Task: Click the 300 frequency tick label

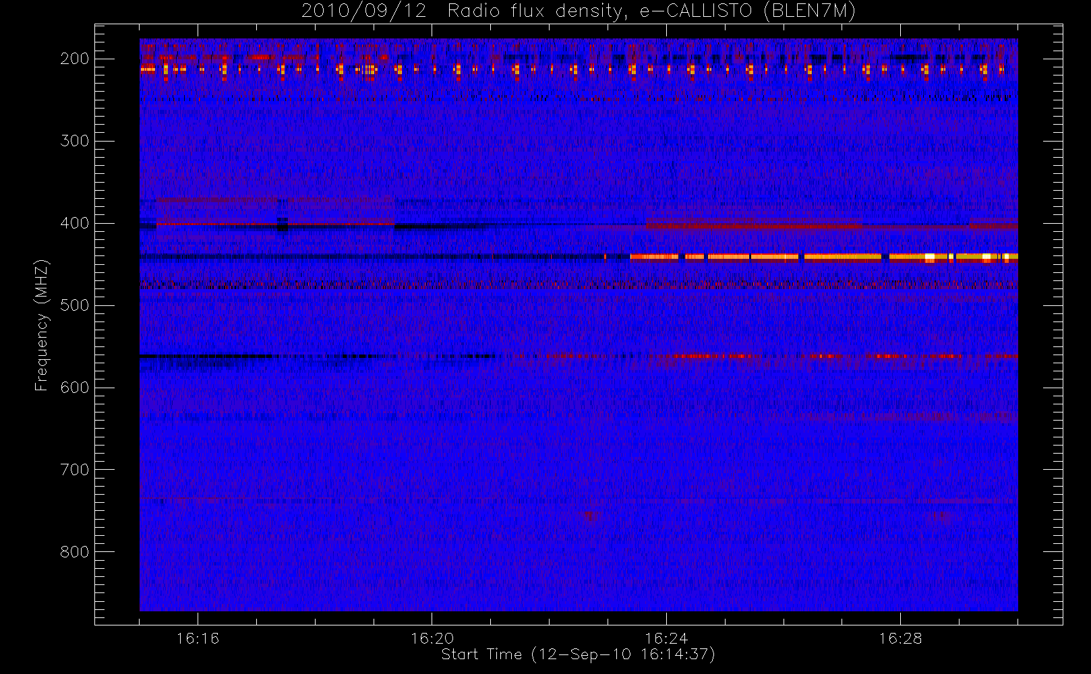Action: [x=75, y=141]
